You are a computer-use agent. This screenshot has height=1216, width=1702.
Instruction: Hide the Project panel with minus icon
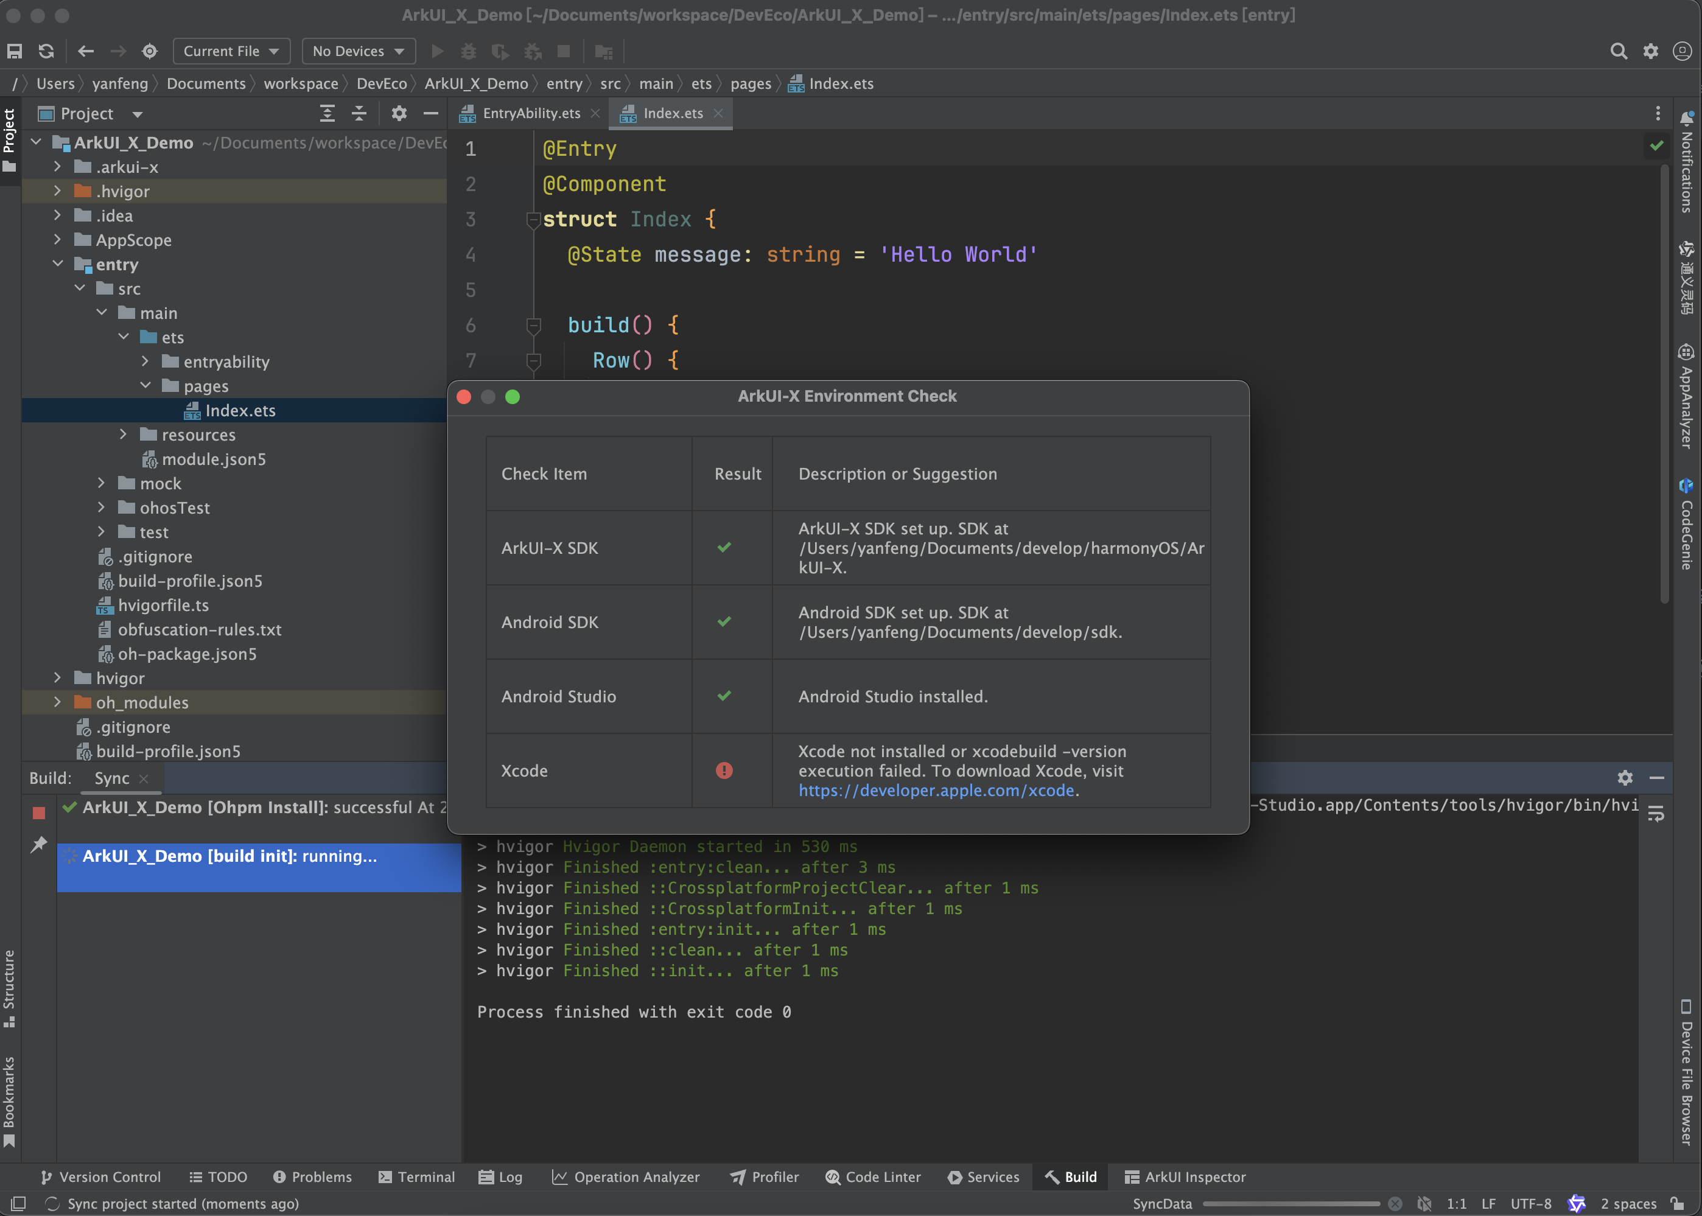[x=430, y=114]
